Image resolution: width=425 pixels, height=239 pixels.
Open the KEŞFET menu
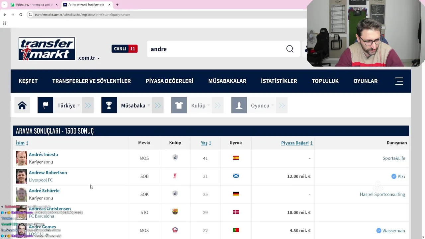pos(28,81)
